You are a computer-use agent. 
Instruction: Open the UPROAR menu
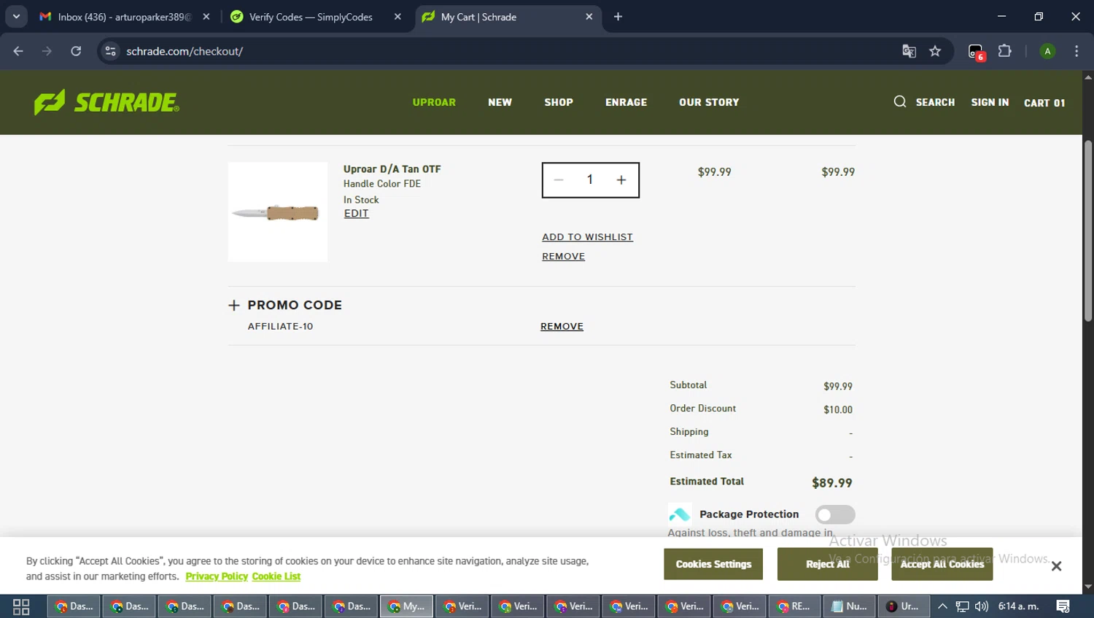click(434, 102)
